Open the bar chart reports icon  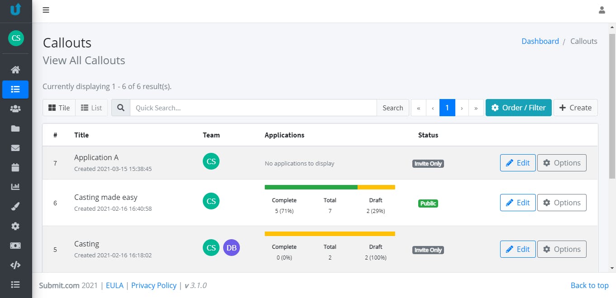[15, 187]
